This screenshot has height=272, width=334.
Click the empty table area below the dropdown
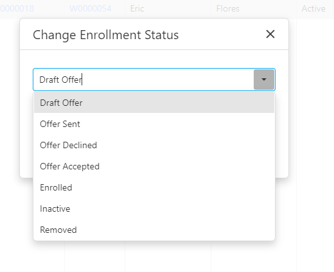point(168,257)
